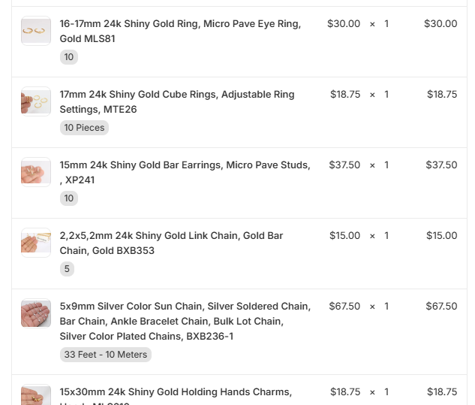Click the Gold Bar Earrings line total
Viewport: 475px width, 405px height.
point(441,165)
